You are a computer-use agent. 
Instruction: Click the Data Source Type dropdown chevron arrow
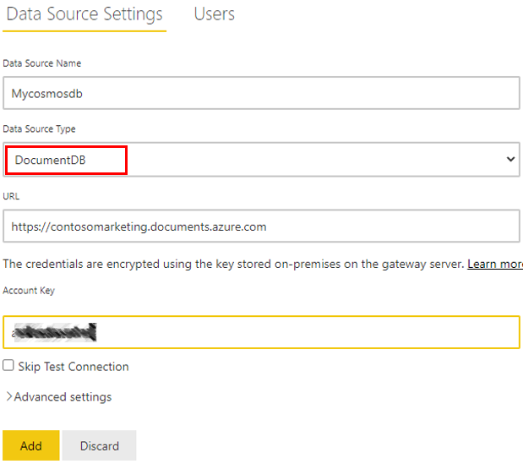[x=510, y=159]
